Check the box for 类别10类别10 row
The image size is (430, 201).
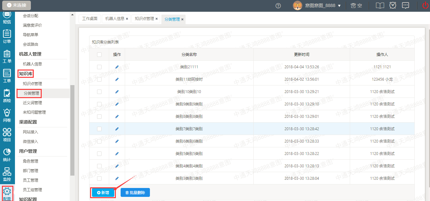coord(99,92)
